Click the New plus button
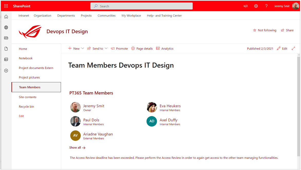 [x=74, y=49]
